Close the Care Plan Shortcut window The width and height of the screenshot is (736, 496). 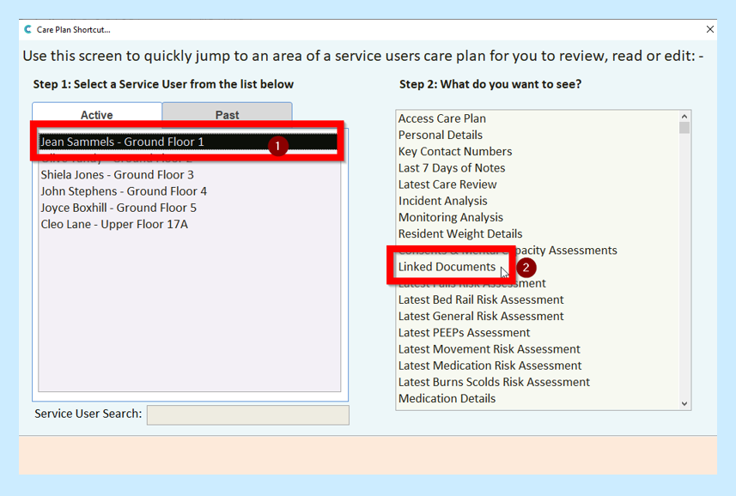coord(709,29)
